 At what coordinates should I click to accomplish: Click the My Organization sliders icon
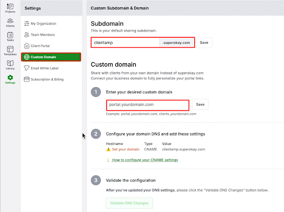(x=27, y=23)
